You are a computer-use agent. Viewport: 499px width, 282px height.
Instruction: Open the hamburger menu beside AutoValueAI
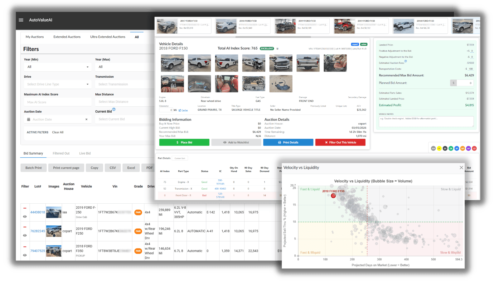(x=21, y=20)
